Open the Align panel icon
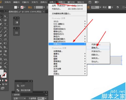The height and width of the screenshot is (100, 126). (18, 86)
